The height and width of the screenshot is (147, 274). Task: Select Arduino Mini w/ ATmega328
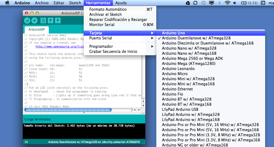tap(211, 79)
